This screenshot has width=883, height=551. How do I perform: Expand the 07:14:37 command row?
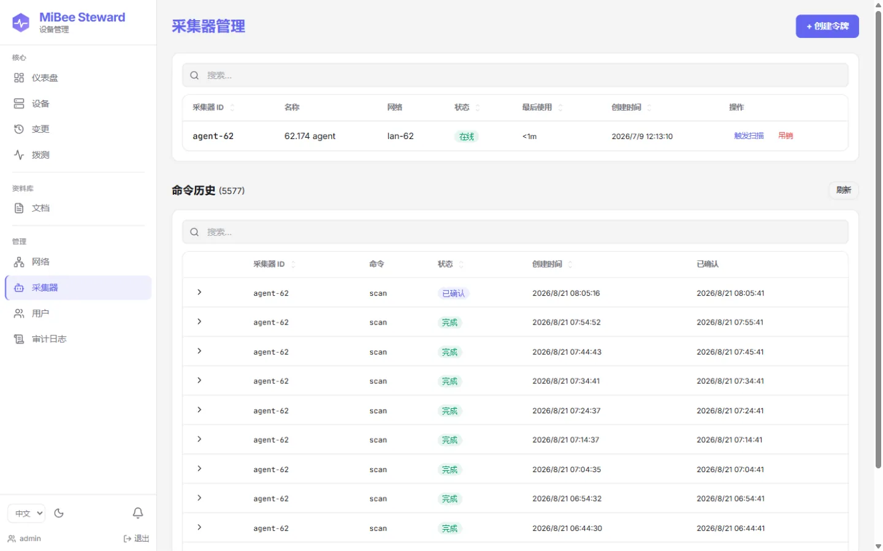[x=199, y=440]
